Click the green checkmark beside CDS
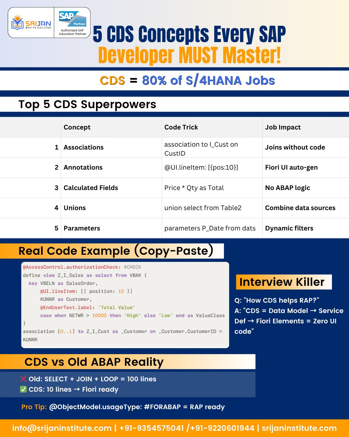This screenshot has height=437, width=349. pyautogui.click(x=23, y=389)
